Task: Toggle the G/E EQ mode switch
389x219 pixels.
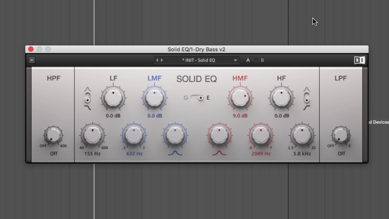Action: tap(197, 98)
